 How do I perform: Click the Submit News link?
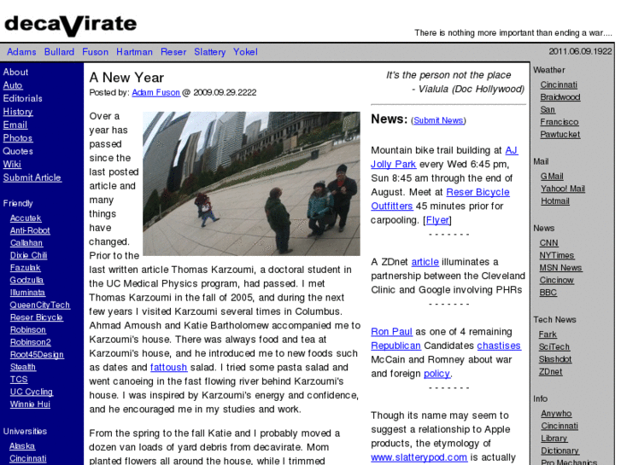click(x=438, y=120)
